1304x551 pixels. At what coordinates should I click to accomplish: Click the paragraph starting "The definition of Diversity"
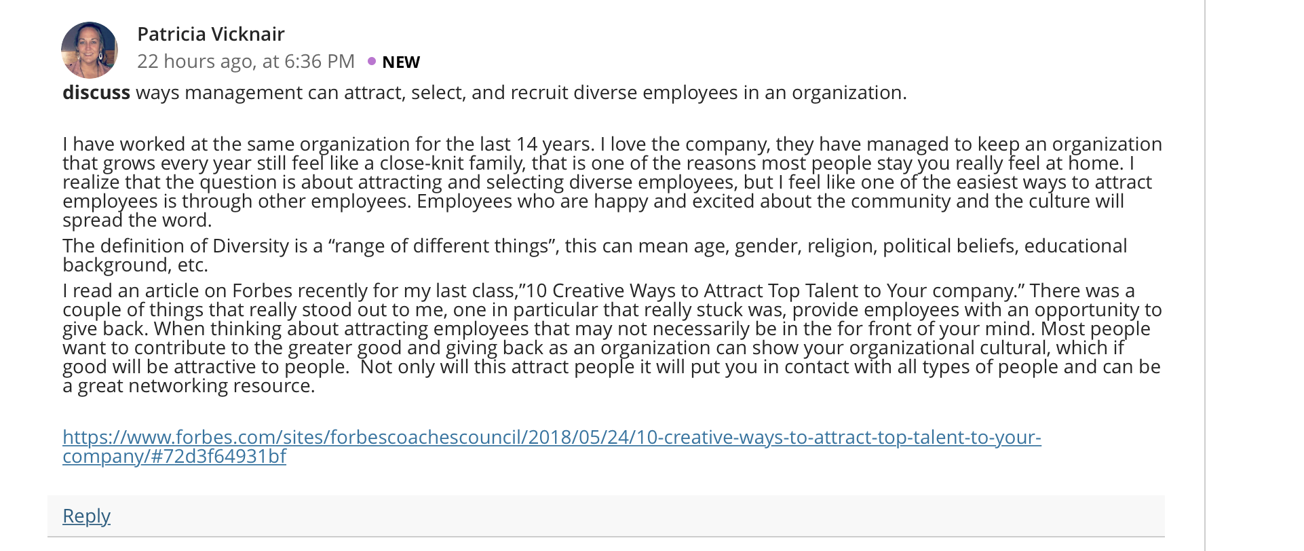click(x=595, y=255)
